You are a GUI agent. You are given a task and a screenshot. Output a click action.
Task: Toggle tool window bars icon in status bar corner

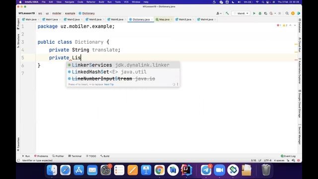click(x=19, y=161)
